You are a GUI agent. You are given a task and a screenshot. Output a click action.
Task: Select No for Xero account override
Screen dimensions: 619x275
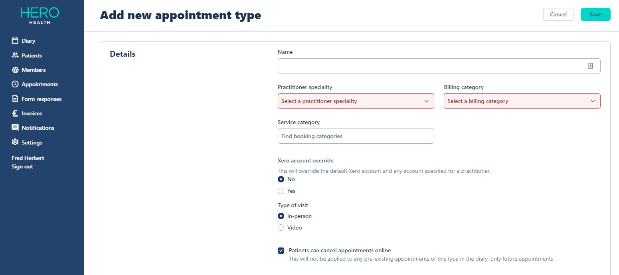pos(281,179)
